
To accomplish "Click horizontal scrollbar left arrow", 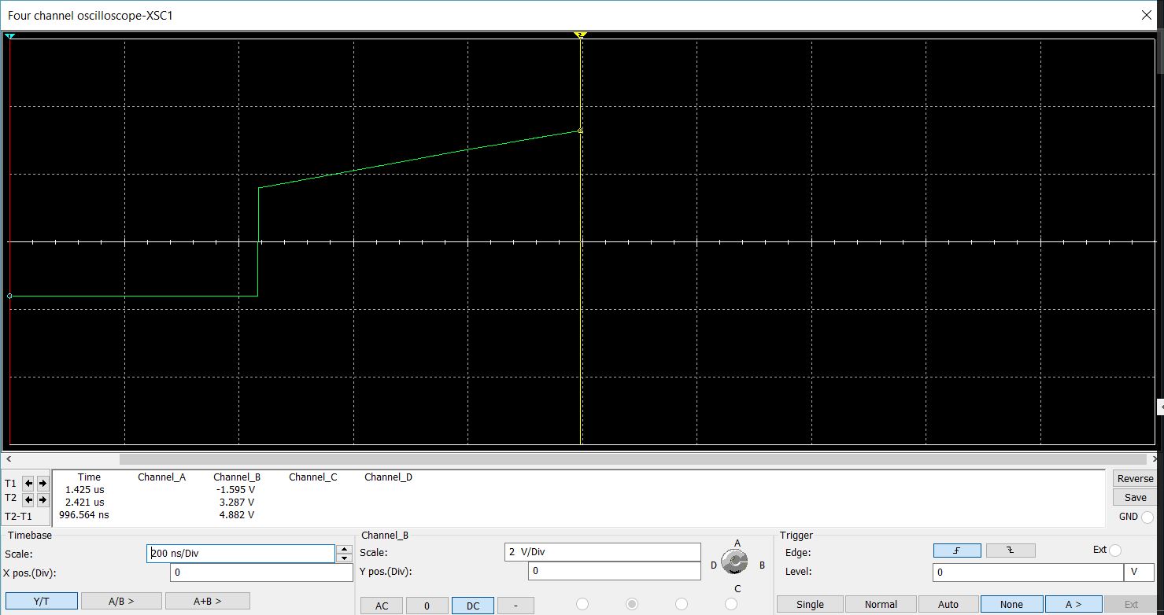I will (9, 459).
